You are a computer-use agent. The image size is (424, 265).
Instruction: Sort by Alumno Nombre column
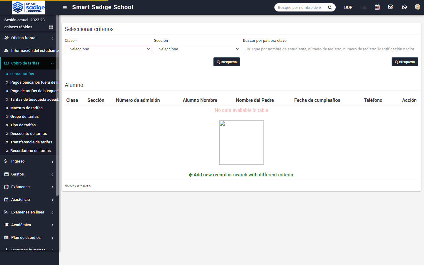tap(200, 100)
